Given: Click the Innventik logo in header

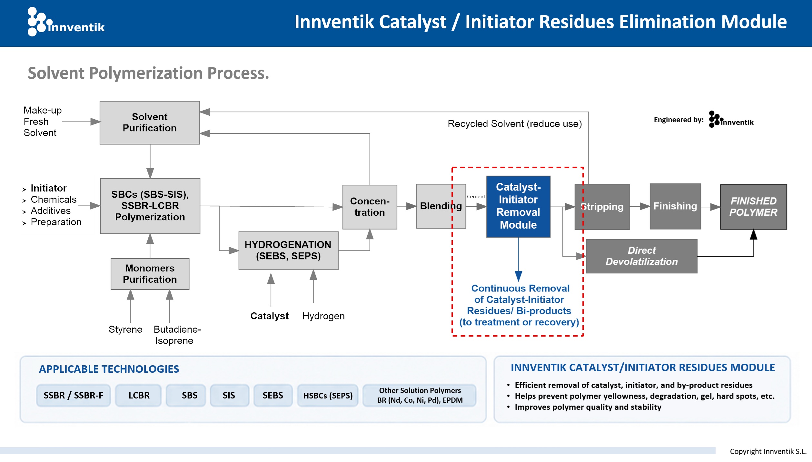Looking at the screenshot, I should [66, 22].
